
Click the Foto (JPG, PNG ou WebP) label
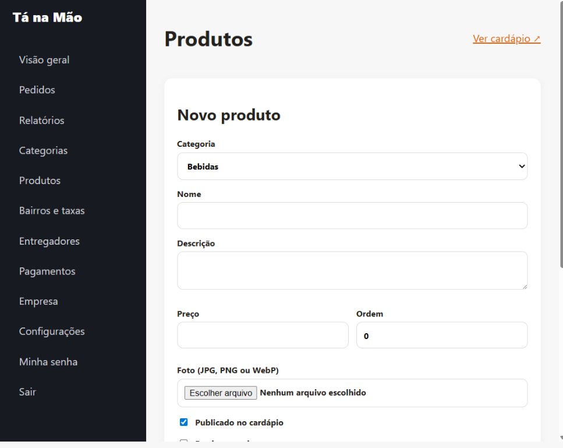click(x=228, y=371)
